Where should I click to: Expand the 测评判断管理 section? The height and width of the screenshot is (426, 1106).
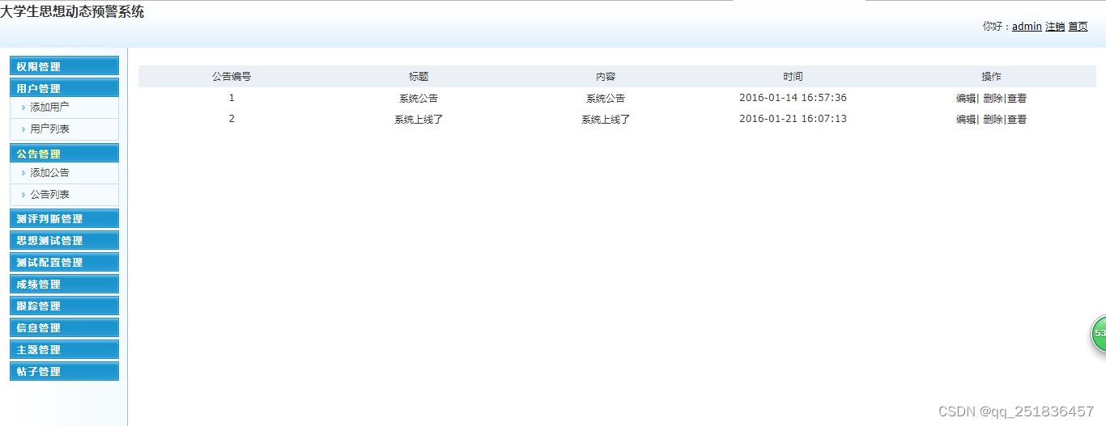tap(64, 218)
